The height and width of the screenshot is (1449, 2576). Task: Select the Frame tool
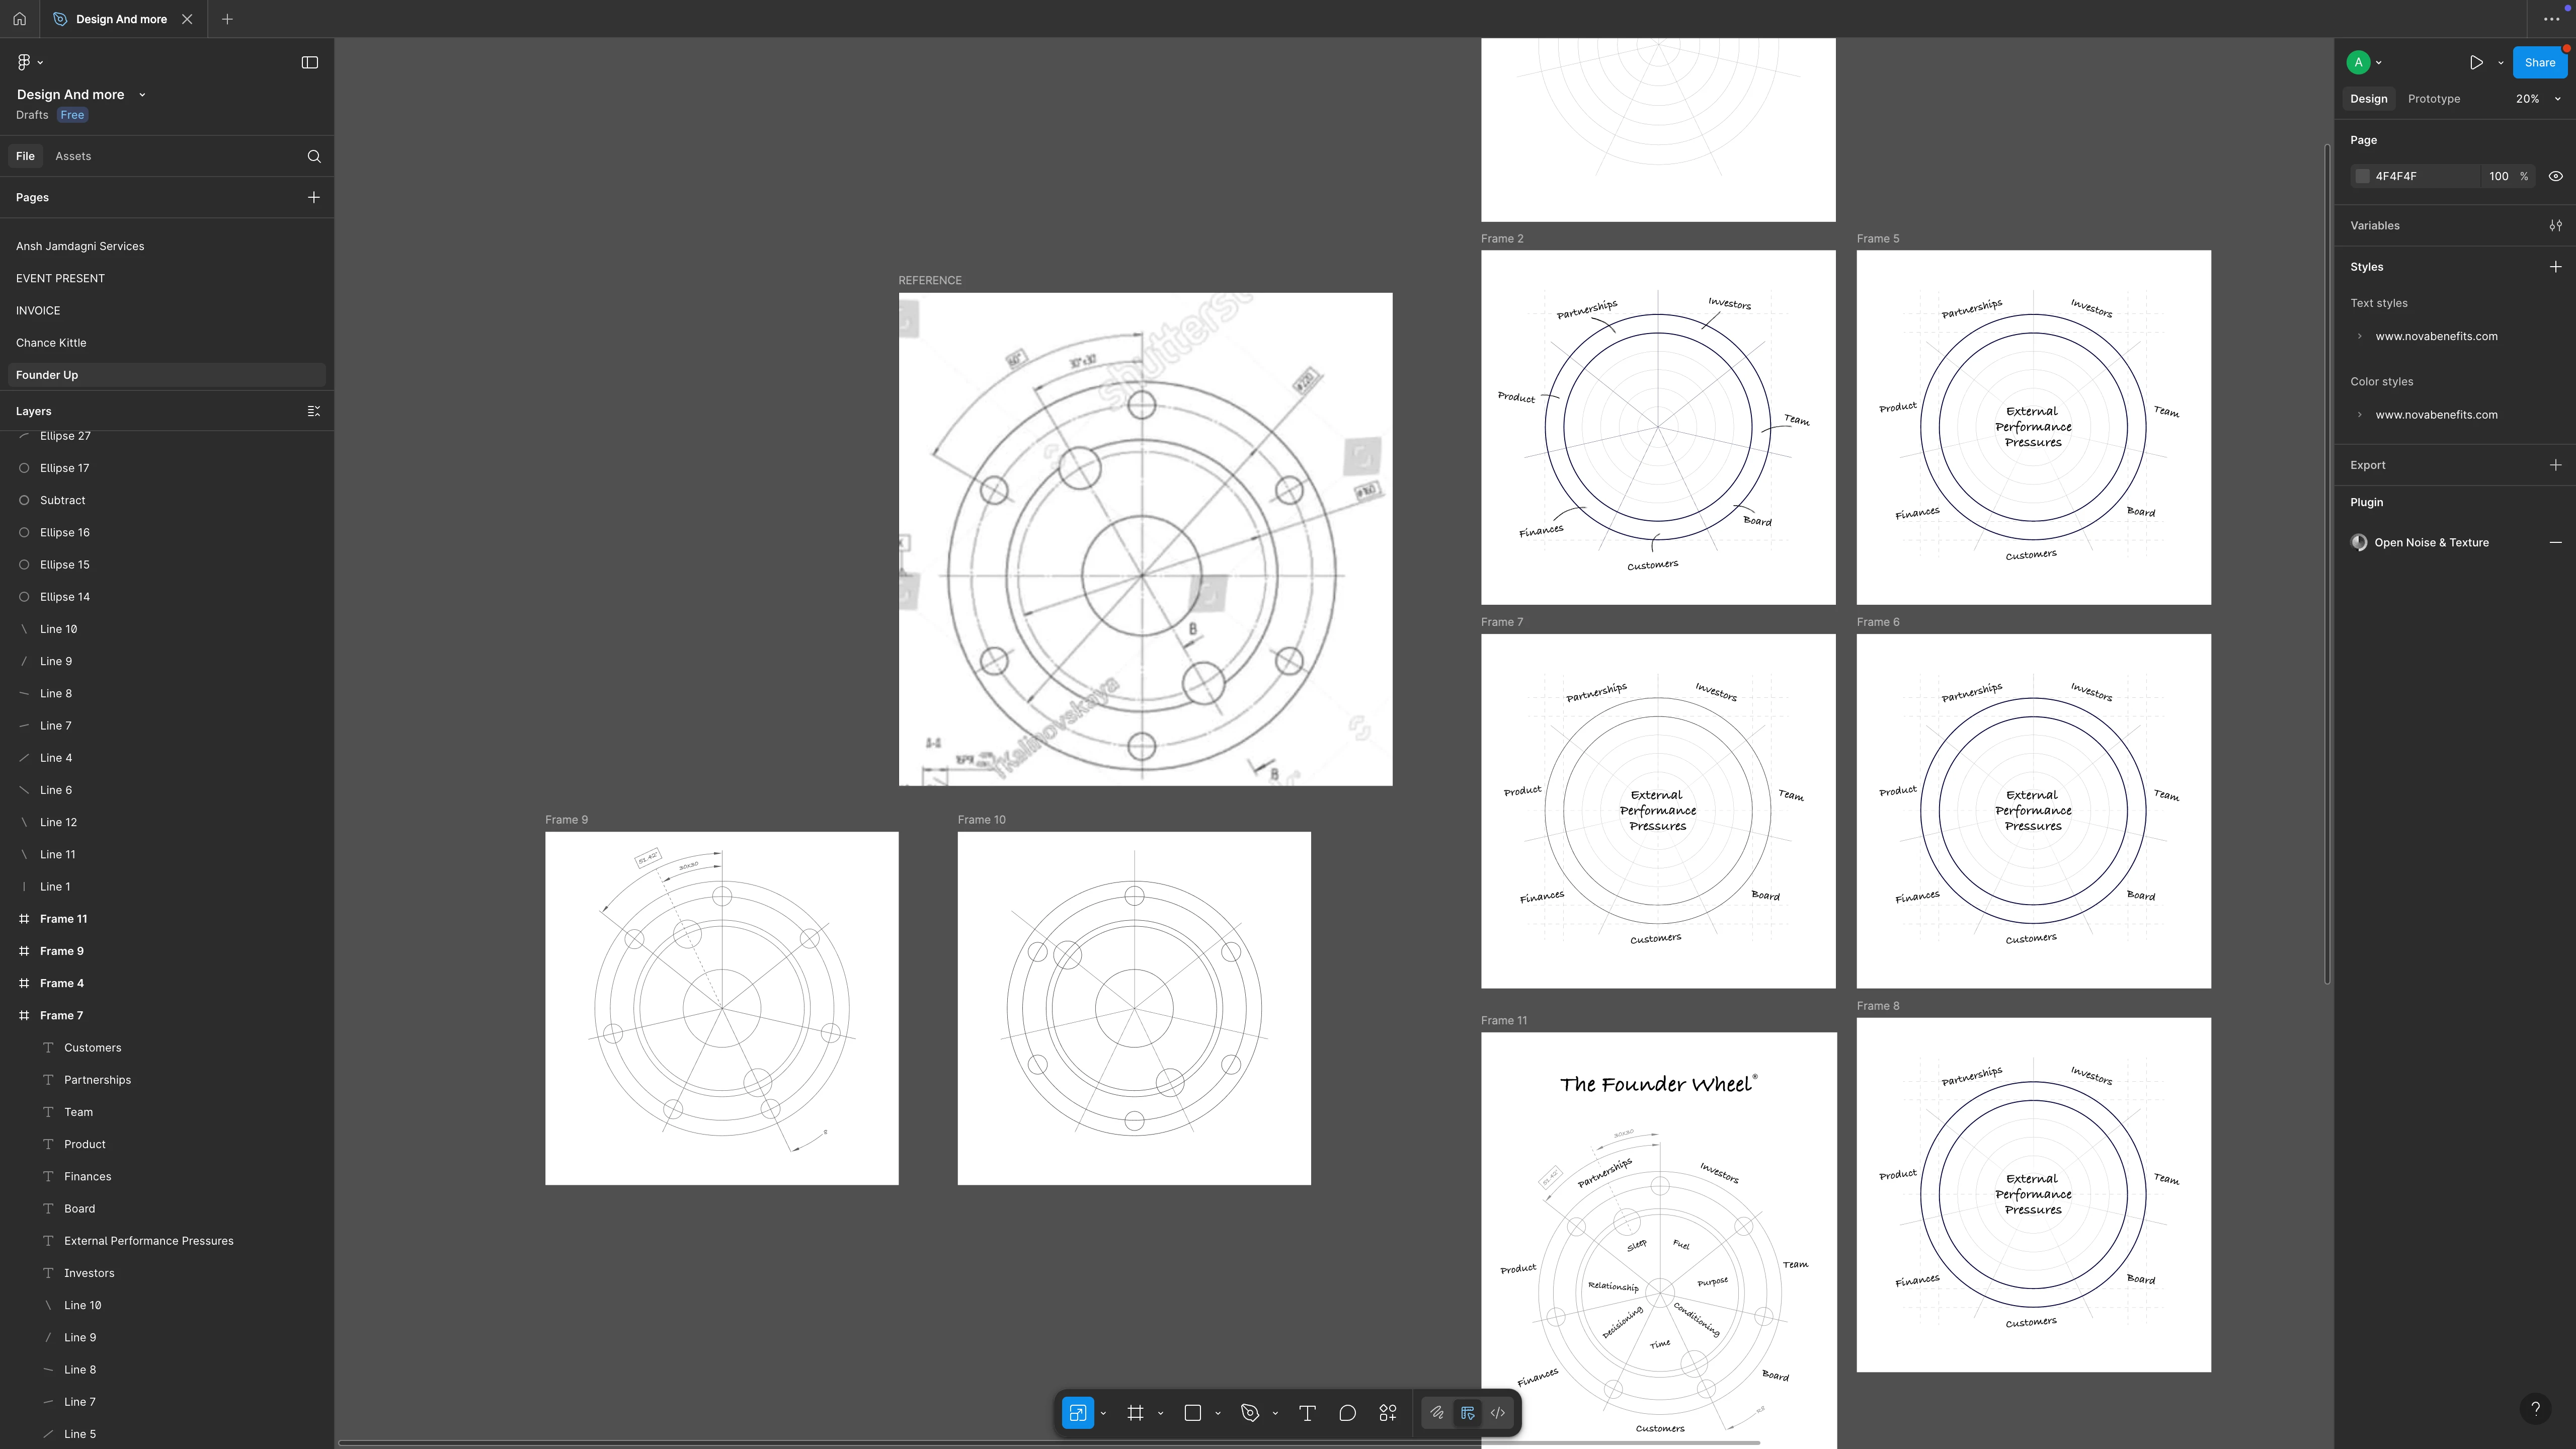coord(1135,1413)
